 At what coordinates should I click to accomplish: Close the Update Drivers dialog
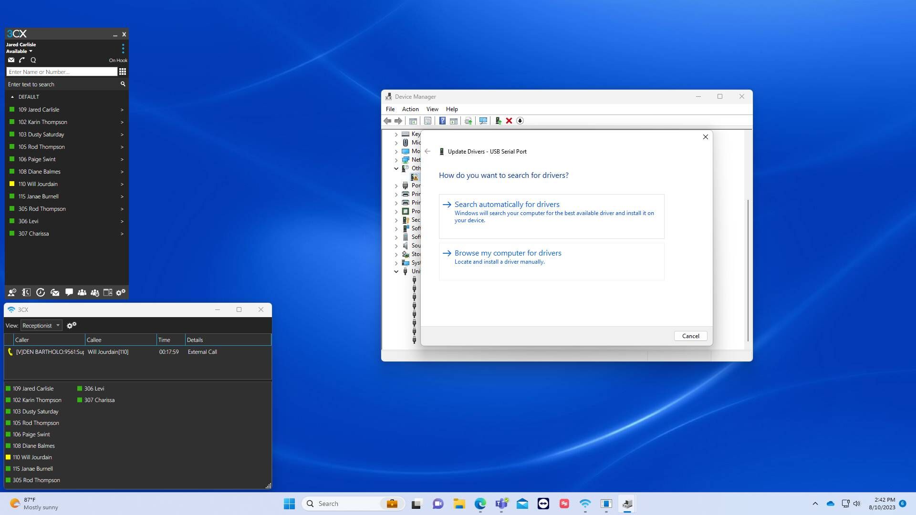click(x=705, y=137)
